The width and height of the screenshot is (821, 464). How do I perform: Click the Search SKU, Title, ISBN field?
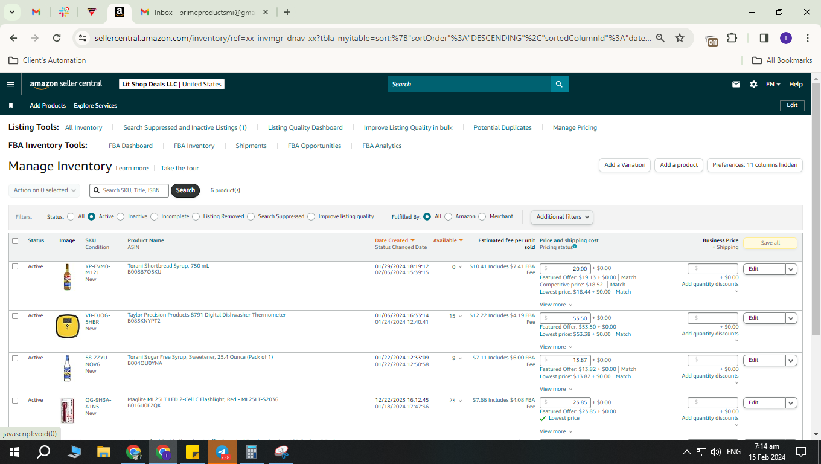129,190
